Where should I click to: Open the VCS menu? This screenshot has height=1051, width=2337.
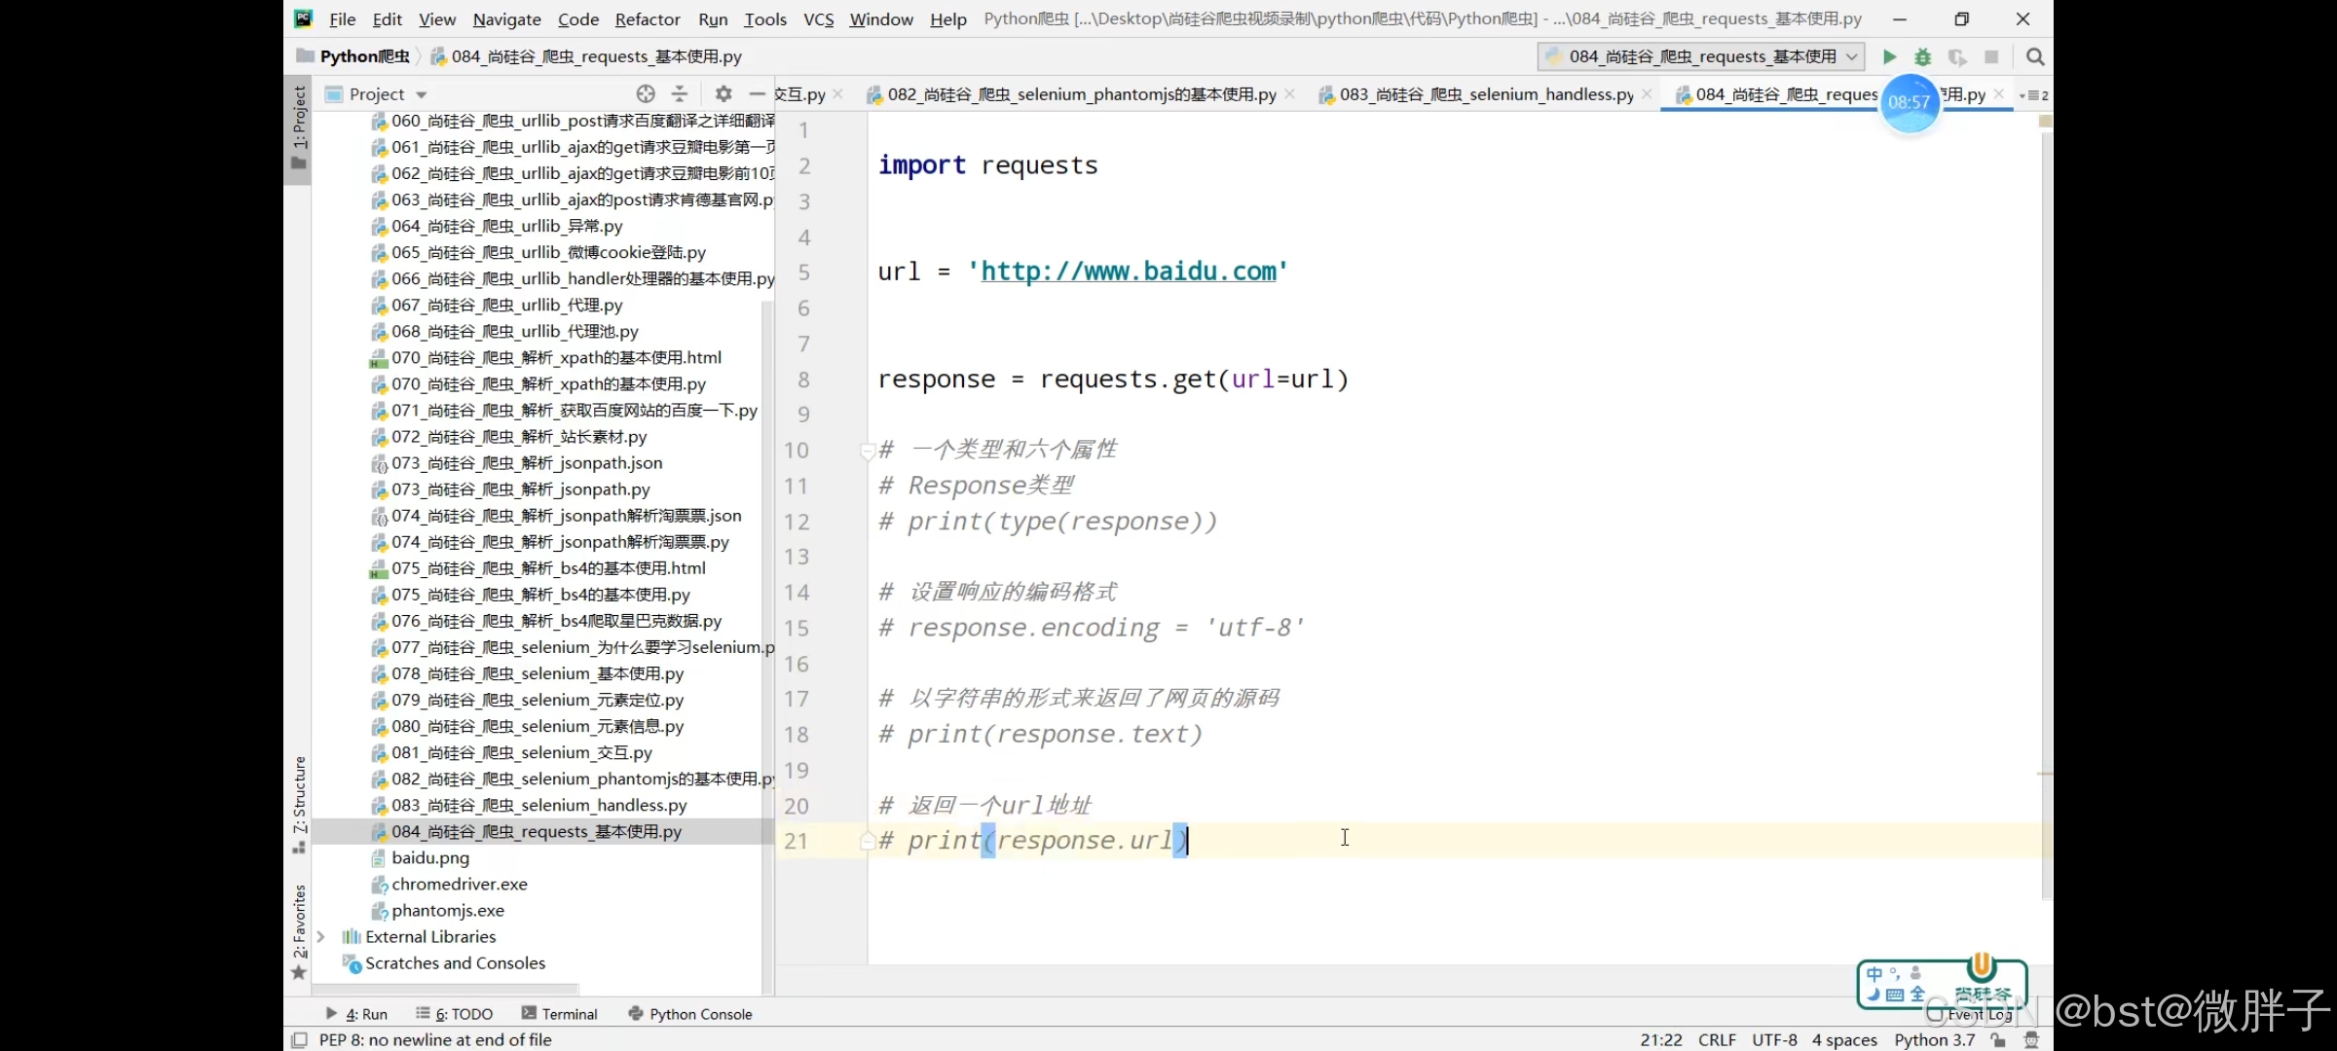tap(818, 18)
